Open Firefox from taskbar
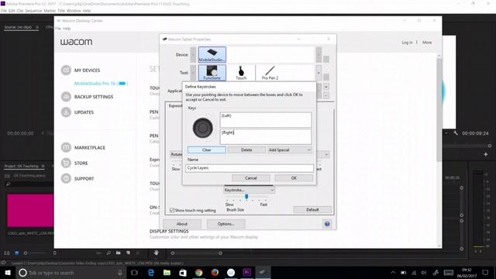Image resolution: width=496 pixels, height=279 pixels. [215, 272]
